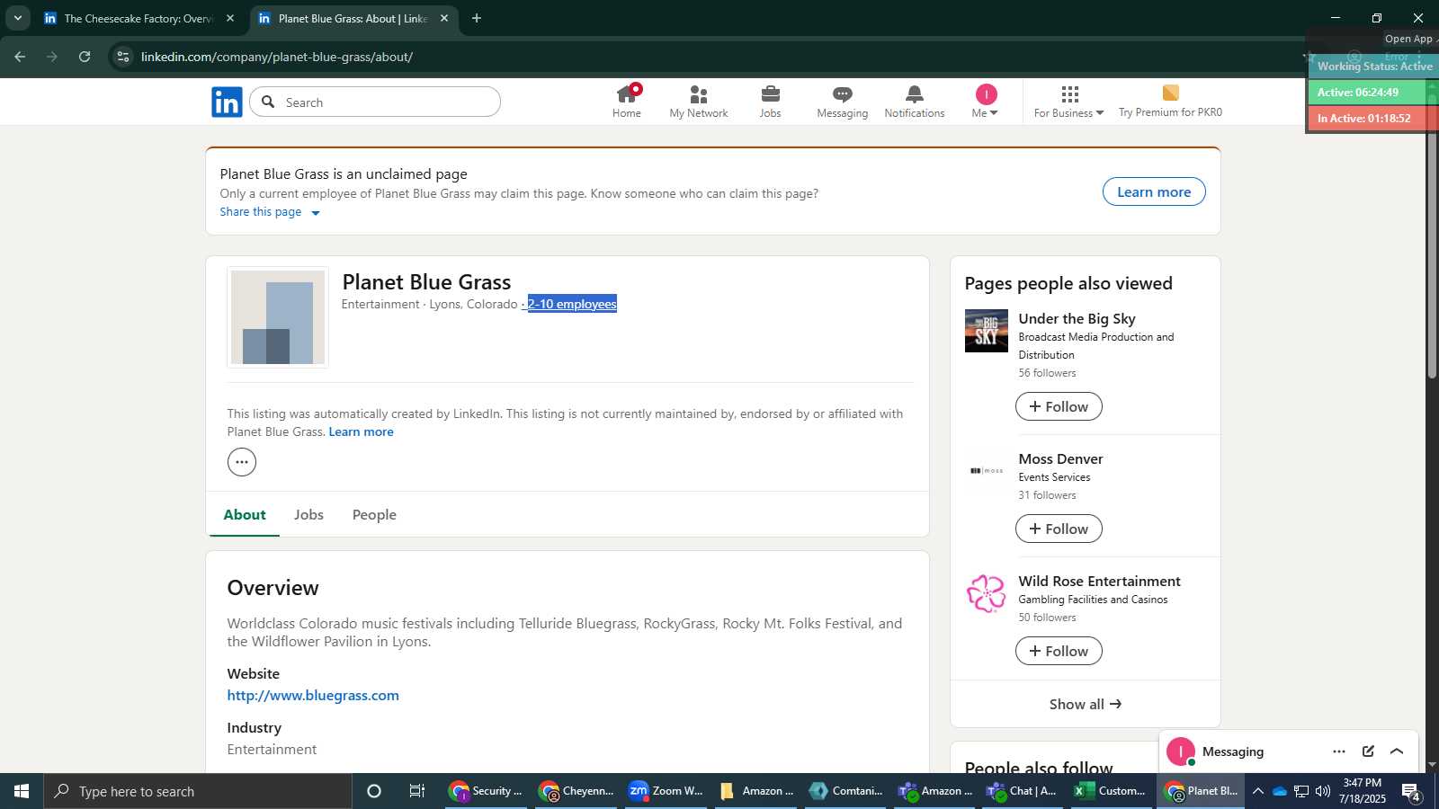Open a new browser tab

point(477,18)
